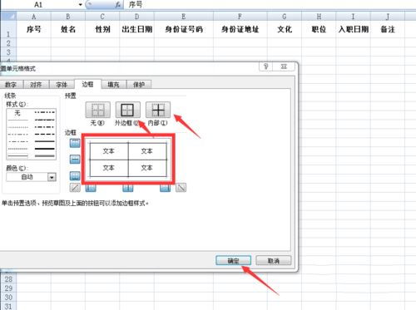Image resolution: width=416 pixels, height=310 pixels.
Task: Select the thin solid line style under 无
Action: pos(17,120)
